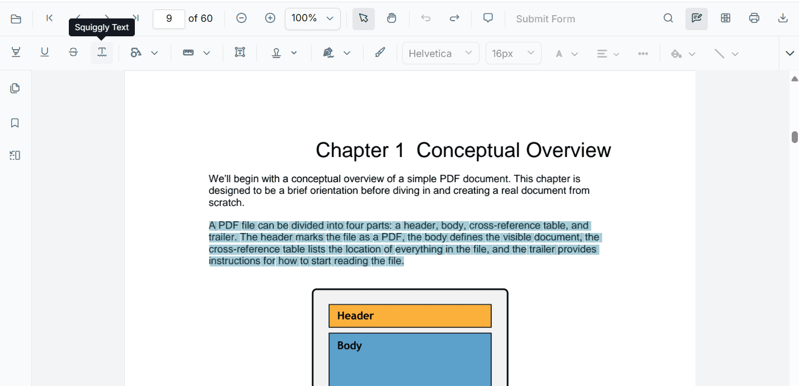Open the search magnifier

668,18
